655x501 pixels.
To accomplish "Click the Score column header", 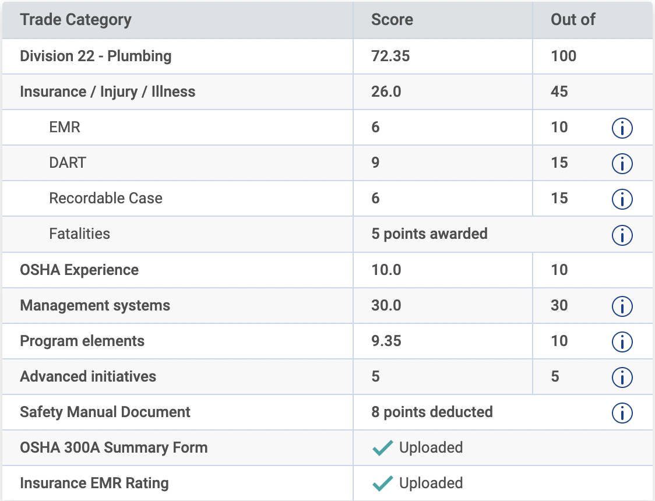I will tap(392, 19).
